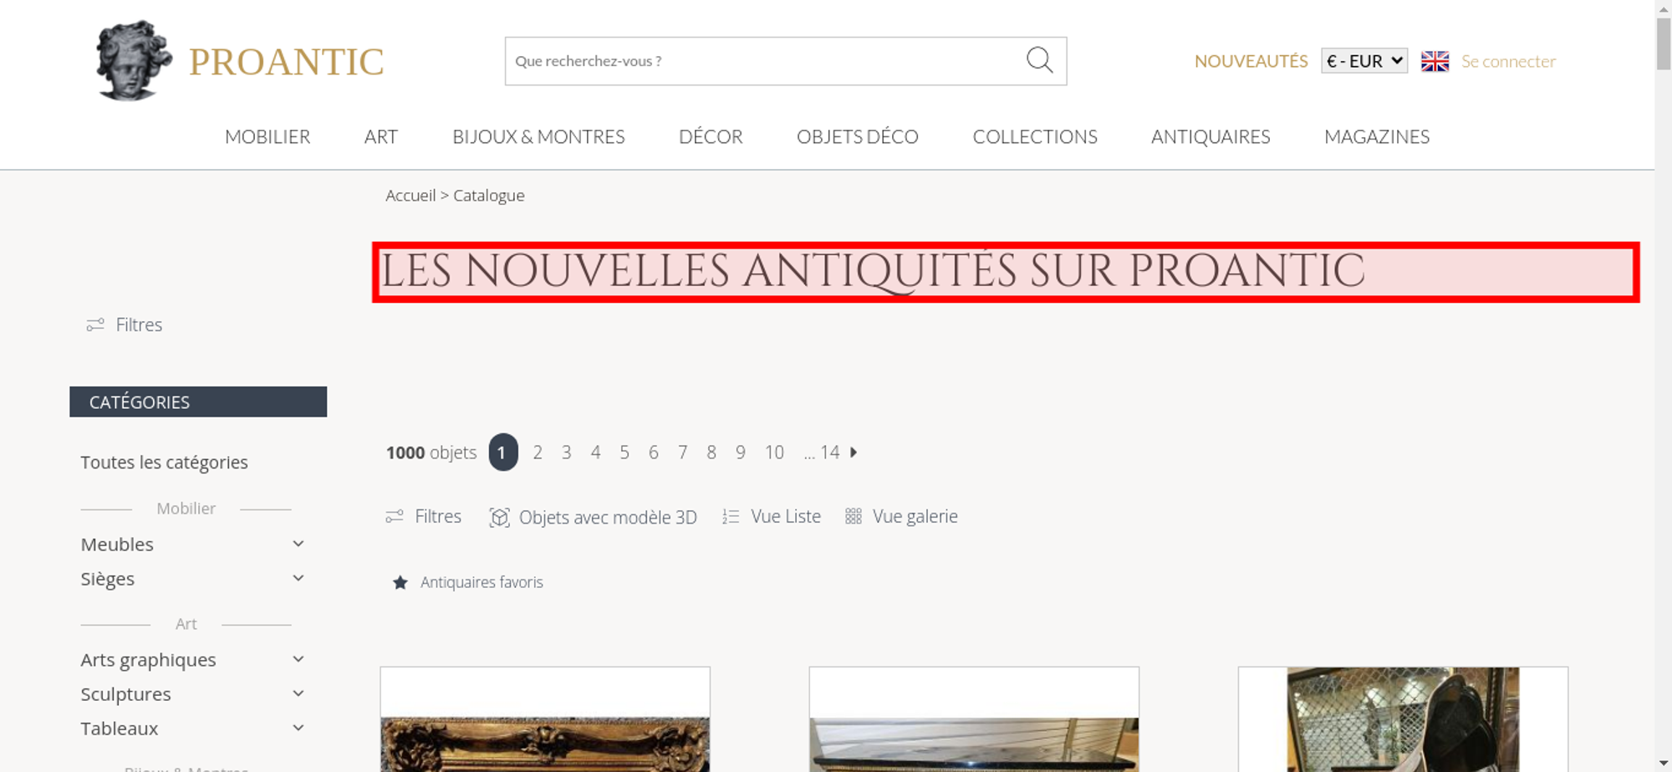Viewport: 1672px width, 772px height.
Task: Open the MOBILIER menu
Action: pyautogui.click(x=268, y=136)
